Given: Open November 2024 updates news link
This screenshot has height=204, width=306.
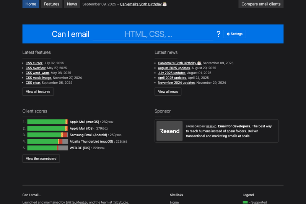Looking at the screenshot, I should (176, 83).
